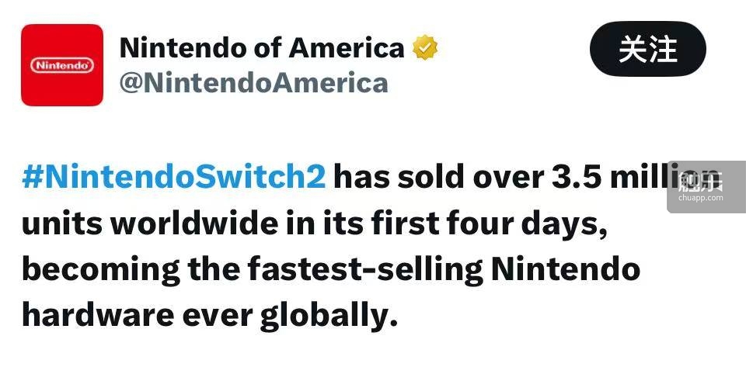Image resolution: width=746 pixels, height=374 pixels.
Task: Click "Nintendo" at end of third tweet line
Action: pyautogui.click(x=566, y=269)
